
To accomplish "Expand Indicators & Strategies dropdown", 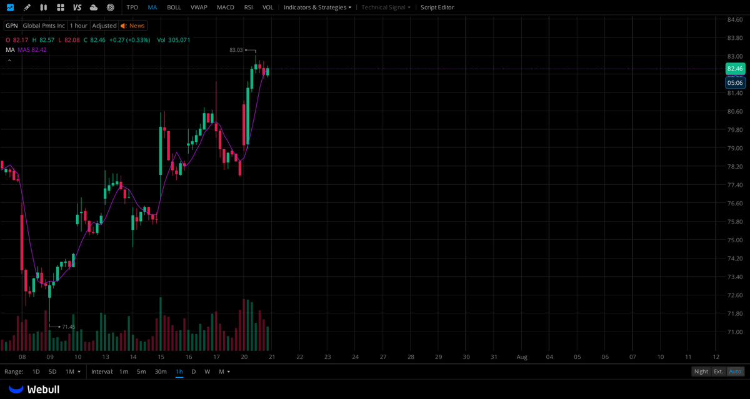I will [x=317, y=7].
